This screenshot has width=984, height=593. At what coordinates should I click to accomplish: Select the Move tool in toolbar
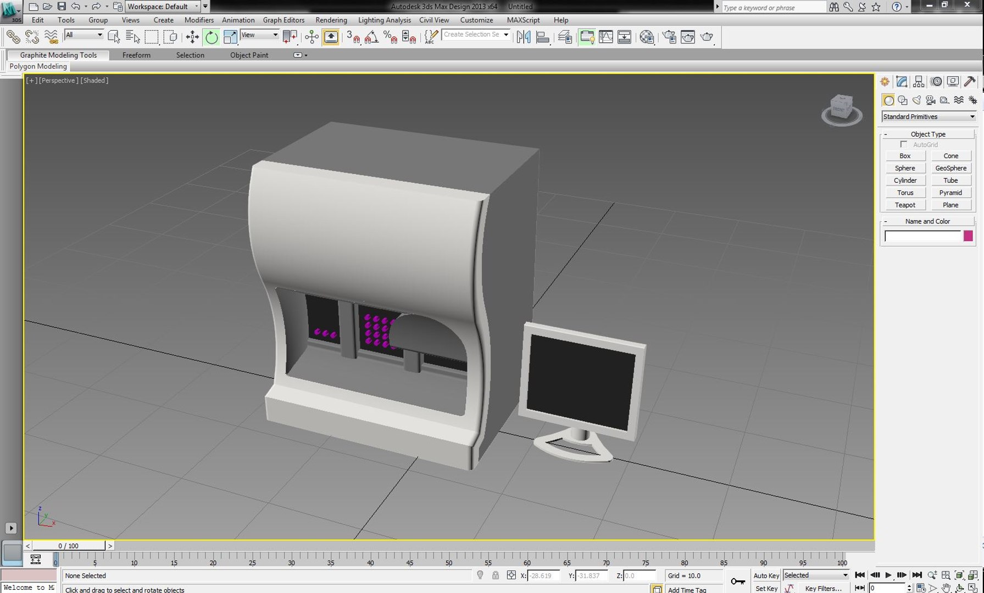[192, 37]
